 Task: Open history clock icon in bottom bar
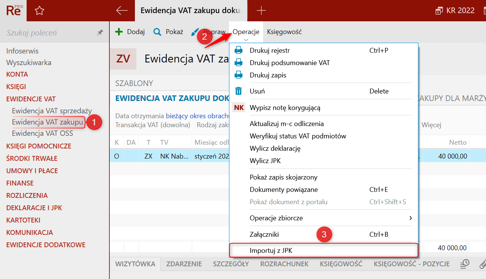465,264
